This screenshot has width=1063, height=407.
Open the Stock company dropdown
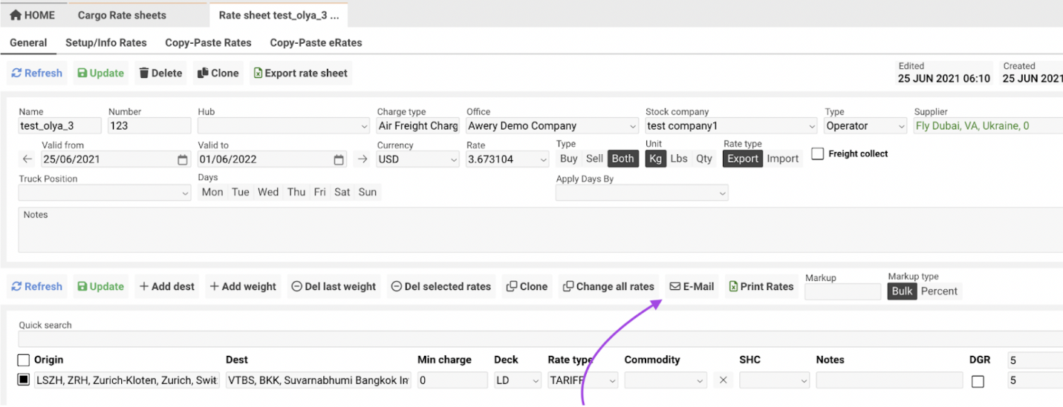pyautogui.click(x=731, y=126)
